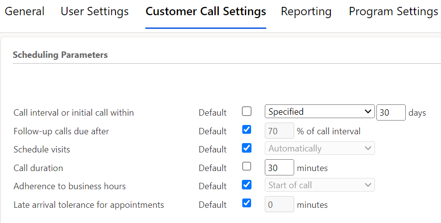
Task: Click the Scheduling Parameters section heading
Action: pos(60,55)
